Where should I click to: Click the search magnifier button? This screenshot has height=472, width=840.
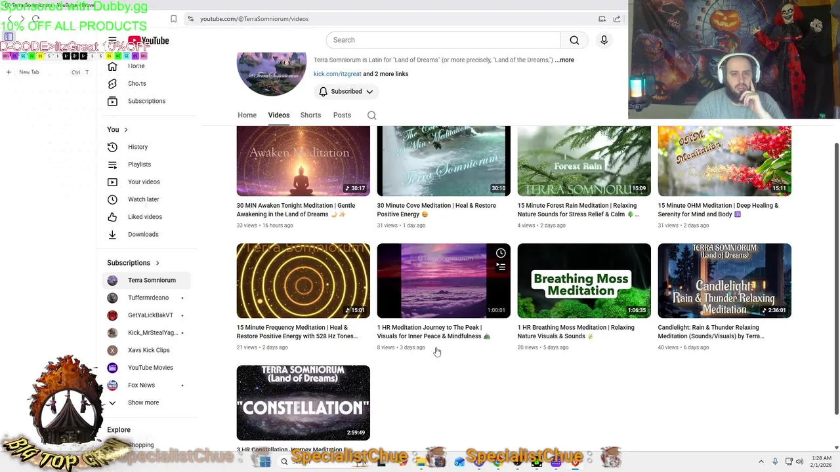[574, 40]
